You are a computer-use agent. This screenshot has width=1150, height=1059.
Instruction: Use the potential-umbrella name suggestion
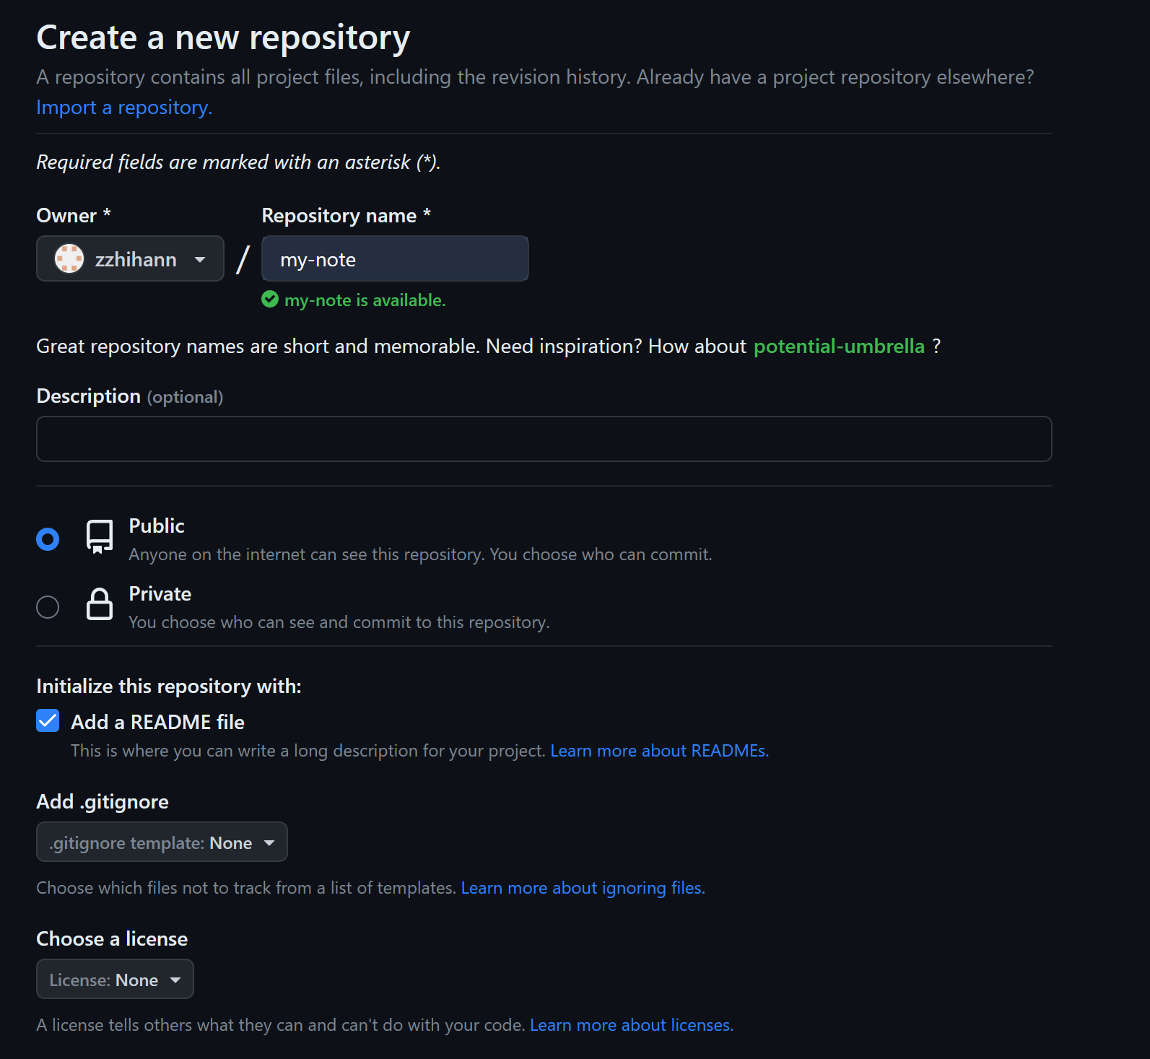(x=839, y=347)
